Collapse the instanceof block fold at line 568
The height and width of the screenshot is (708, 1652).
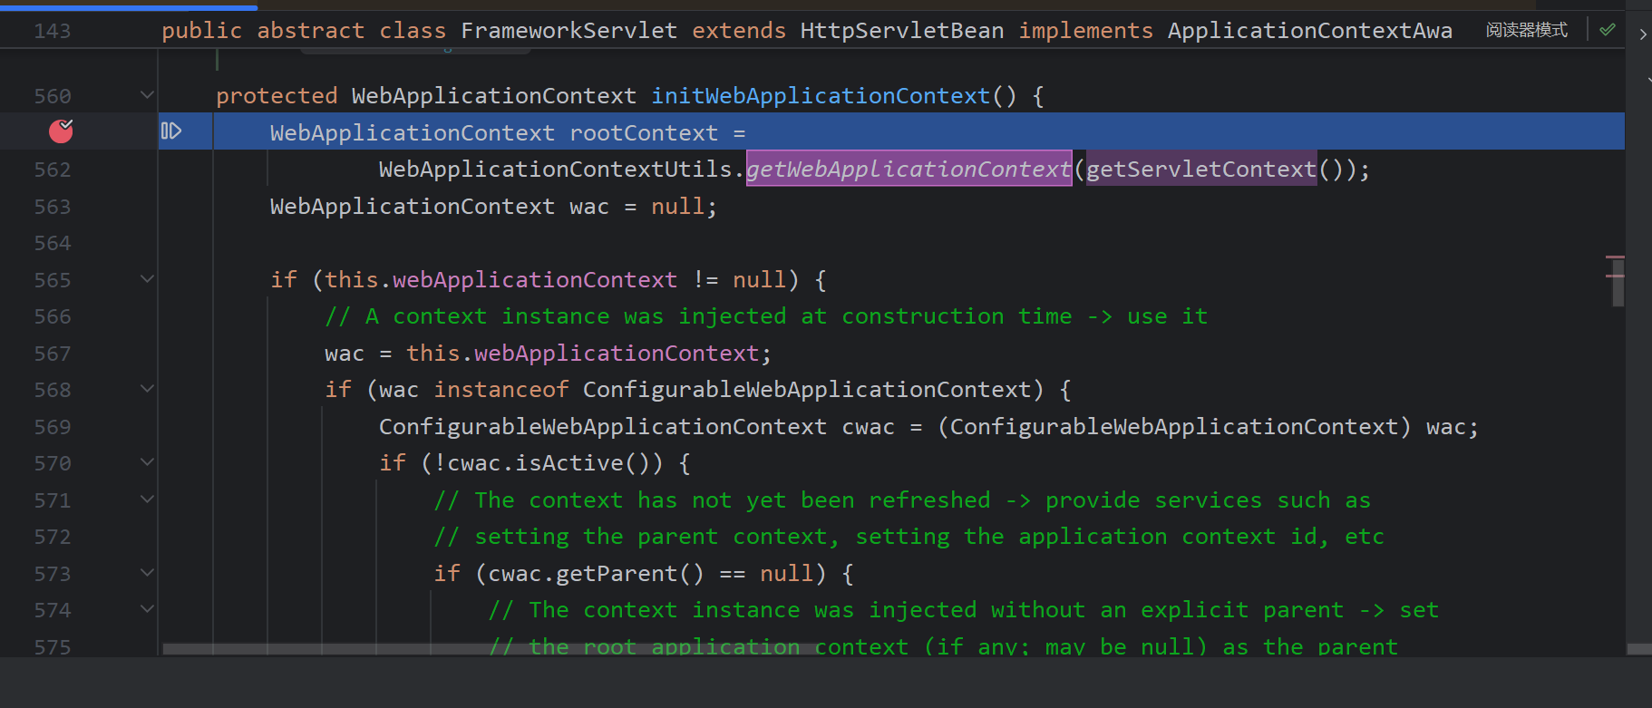[147, 389]
